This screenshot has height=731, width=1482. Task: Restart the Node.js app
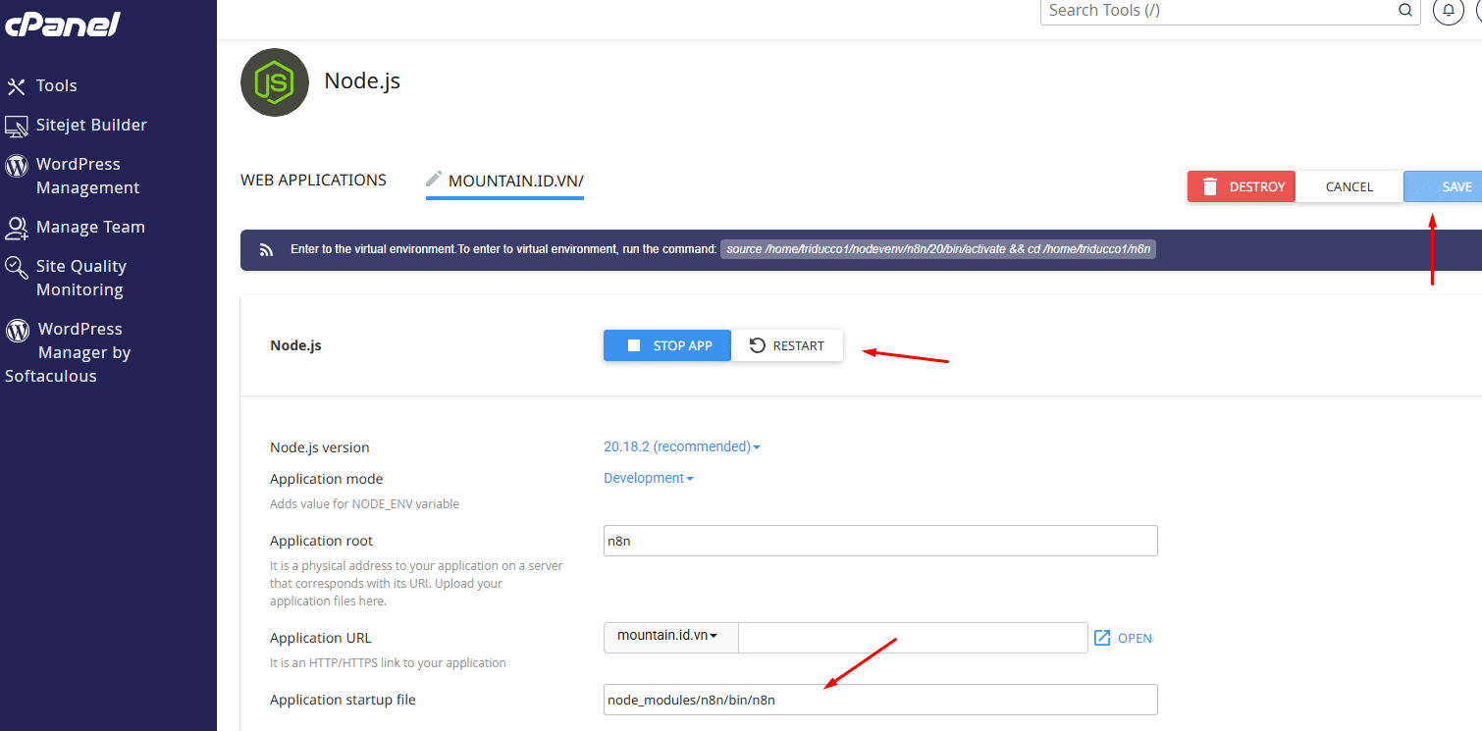coord(787,345)
